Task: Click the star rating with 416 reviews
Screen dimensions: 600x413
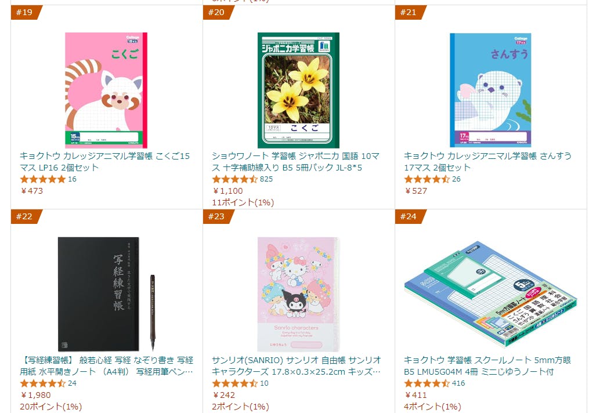Action: tap(427, 383)
